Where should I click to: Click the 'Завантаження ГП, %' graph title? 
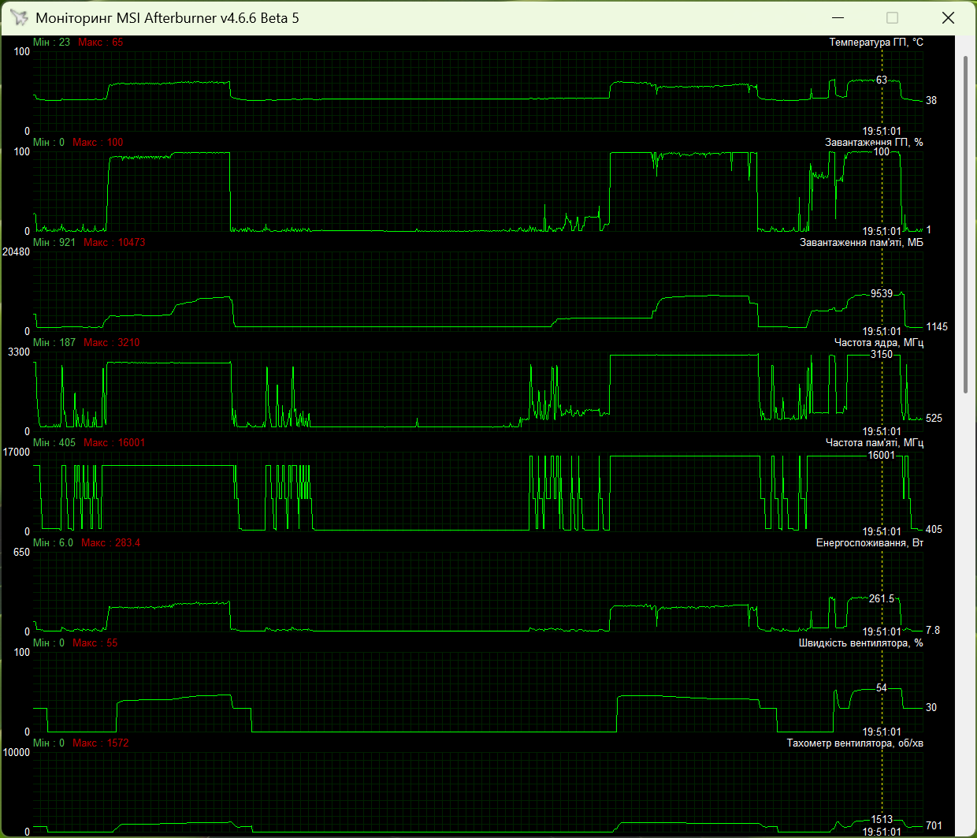[x=874, y=143]
